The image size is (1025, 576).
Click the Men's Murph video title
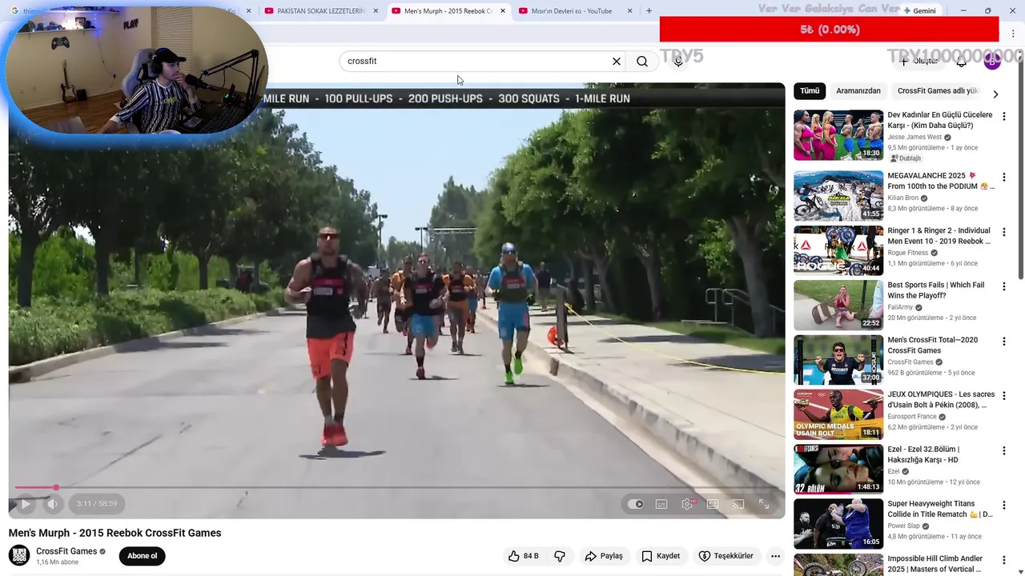coord(115,533)
